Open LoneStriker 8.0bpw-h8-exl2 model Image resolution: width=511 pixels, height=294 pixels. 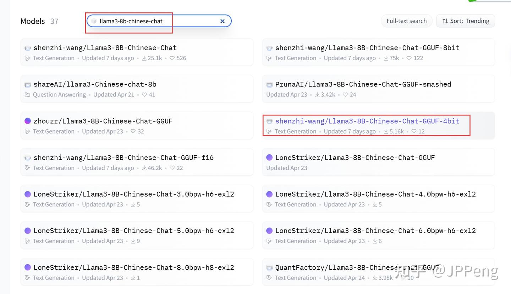tap(137, 272)
